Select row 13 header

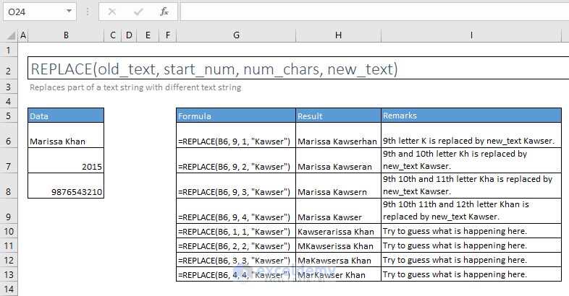click(9, 274)
